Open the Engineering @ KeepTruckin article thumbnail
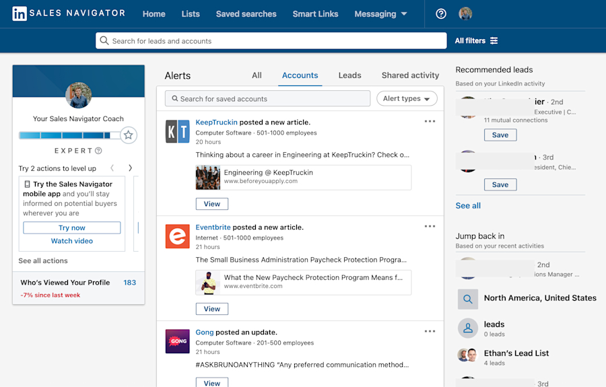The image size is (606, 387). (208, 177)
